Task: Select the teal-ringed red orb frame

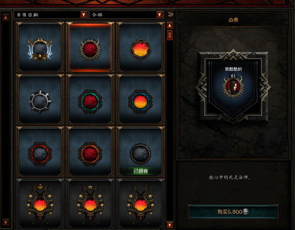Action: tap(90, 99)
